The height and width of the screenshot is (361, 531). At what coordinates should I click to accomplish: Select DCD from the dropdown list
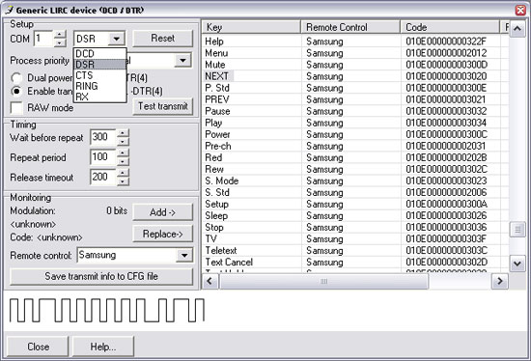99,53
